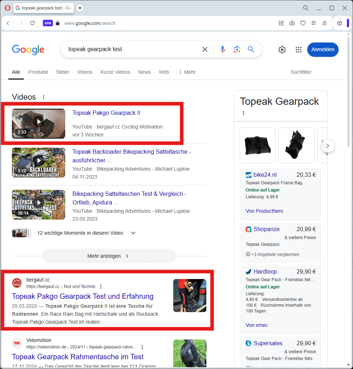The width and height of the screenshot is (353, 369).
Task: Switch to the Bilder tab
Action: pos(63,72)
